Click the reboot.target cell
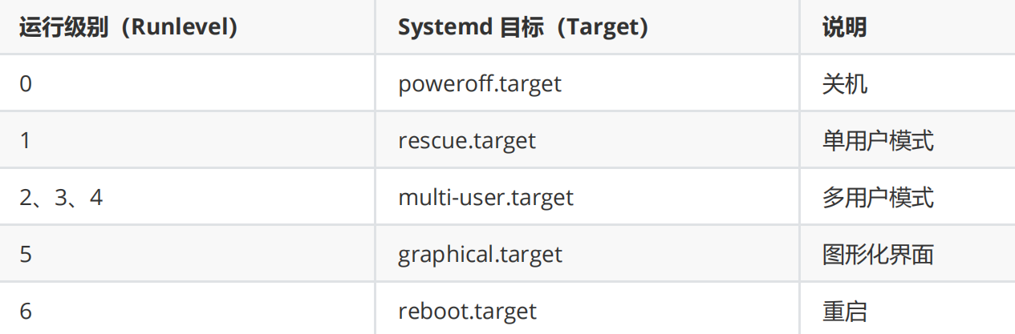This screenshot has width=1015, height=334. tap(468, 311)
